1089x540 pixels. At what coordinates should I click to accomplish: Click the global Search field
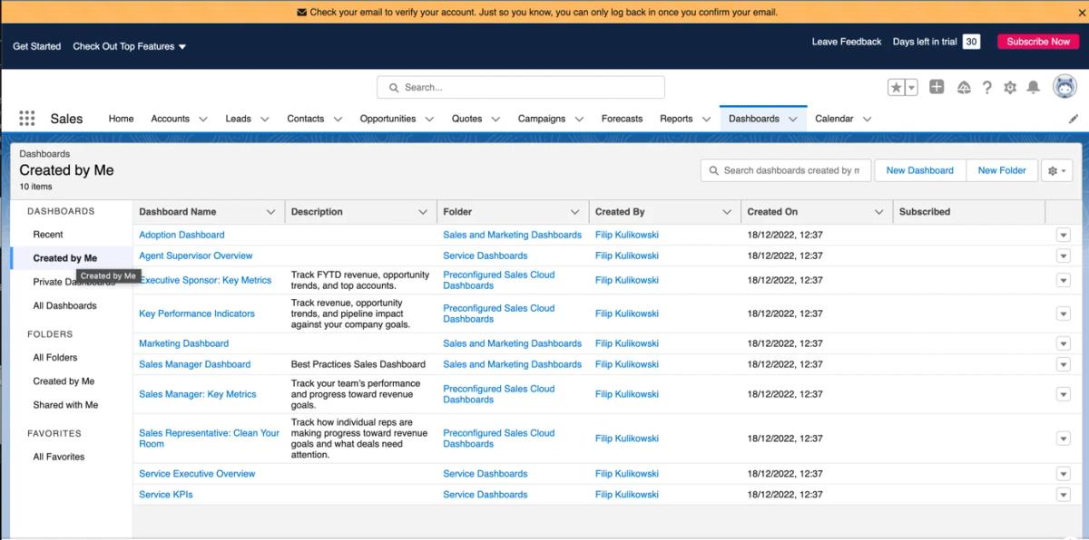tap(521, 88)
